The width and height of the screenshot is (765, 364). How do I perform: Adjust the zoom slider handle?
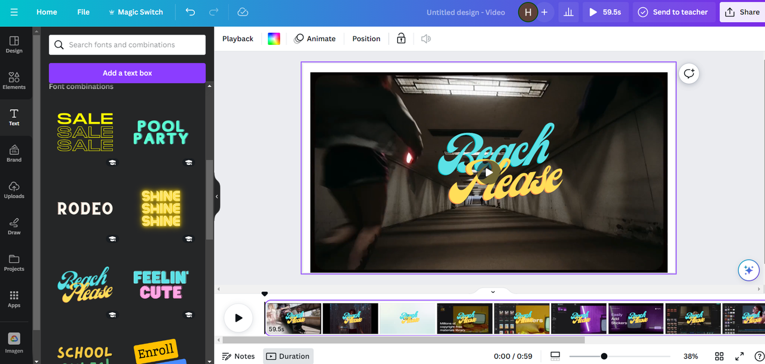pyautogui.click(x=604, y=356)
